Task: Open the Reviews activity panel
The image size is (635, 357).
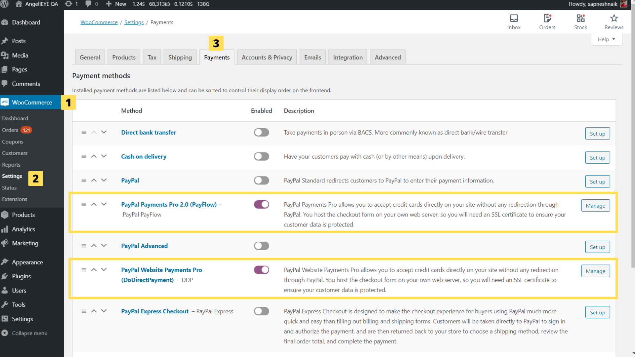Action: coord(614,22)
